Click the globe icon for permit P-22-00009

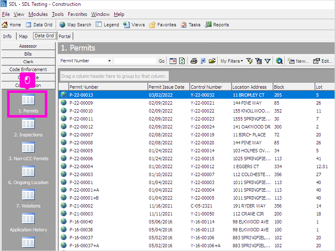(x=64, y=102)
